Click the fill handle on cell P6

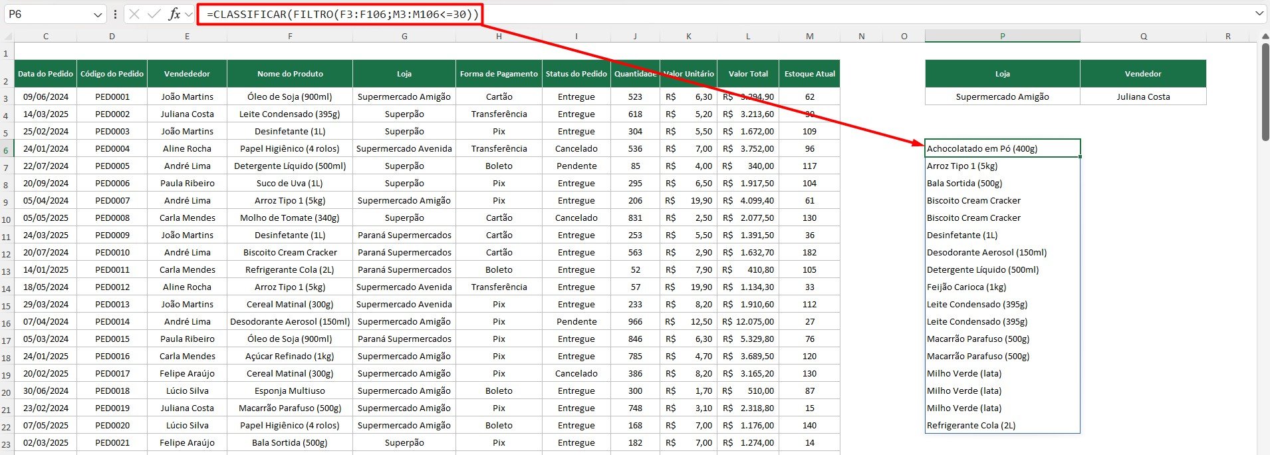[x=1080, y=157]
